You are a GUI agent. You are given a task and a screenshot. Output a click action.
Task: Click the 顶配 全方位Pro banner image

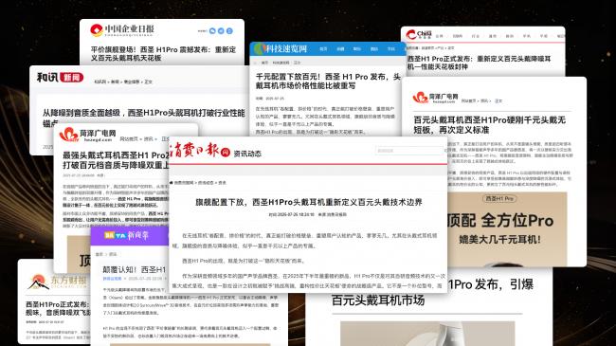(507, 228)
